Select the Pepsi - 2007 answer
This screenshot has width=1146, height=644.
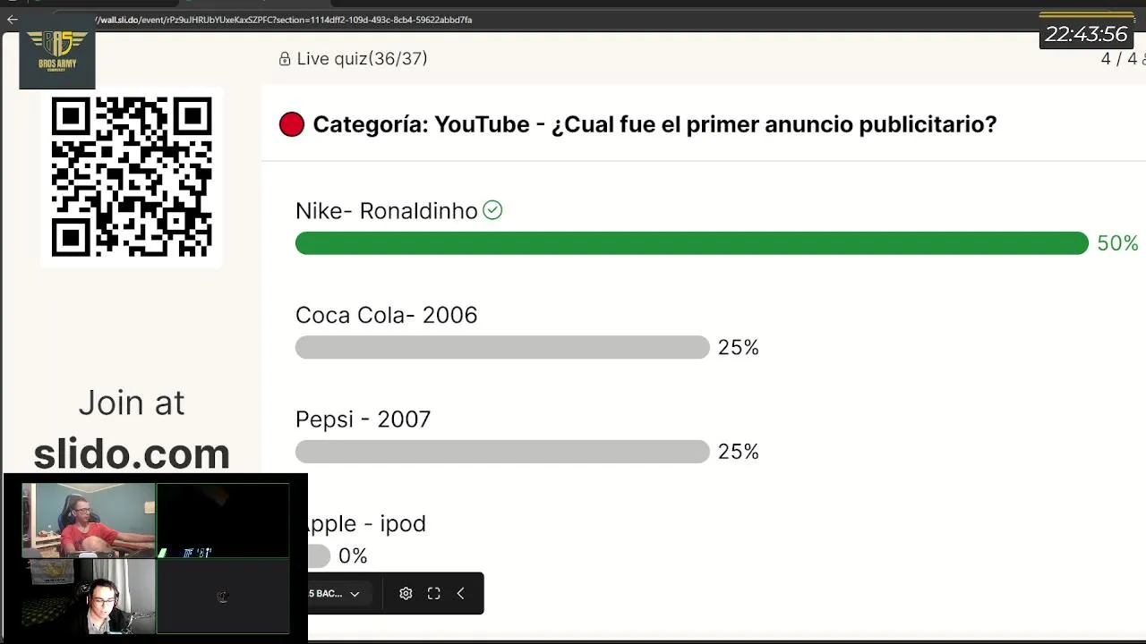point(363,419)
